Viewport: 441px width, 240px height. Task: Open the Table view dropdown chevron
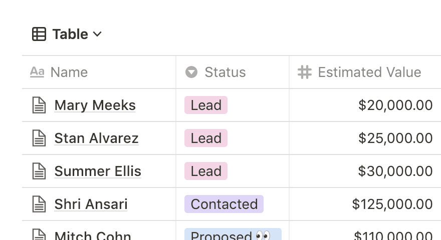97,34
